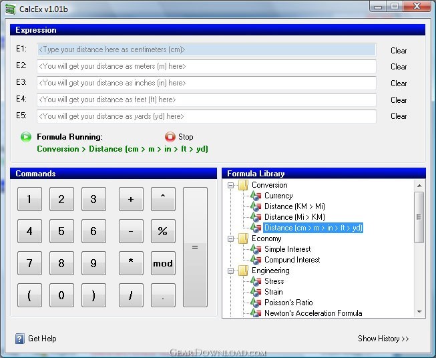Viewport: 436px width, 358px height.
Task: Select Distance (KM > Mi) formula
Action: point(294,206)
